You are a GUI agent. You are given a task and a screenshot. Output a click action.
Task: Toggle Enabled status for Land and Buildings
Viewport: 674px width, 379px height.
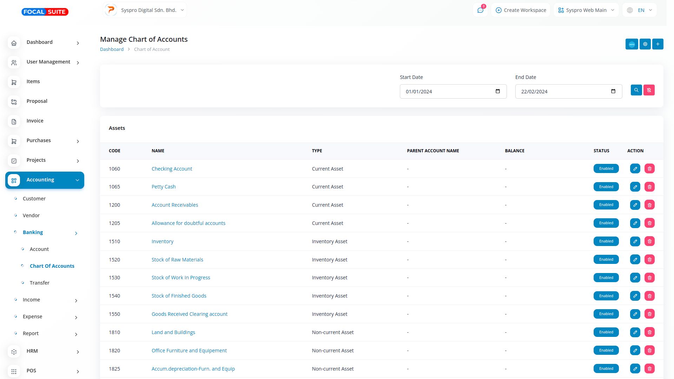coord(606,332)
